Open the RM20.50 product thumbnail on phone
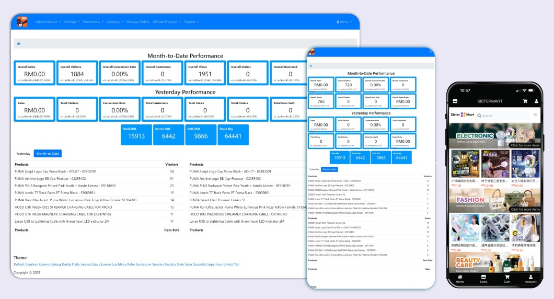Image resolution: width=554 pixels, height=299 pixels. pyautogui.click(x=525, y=164)
